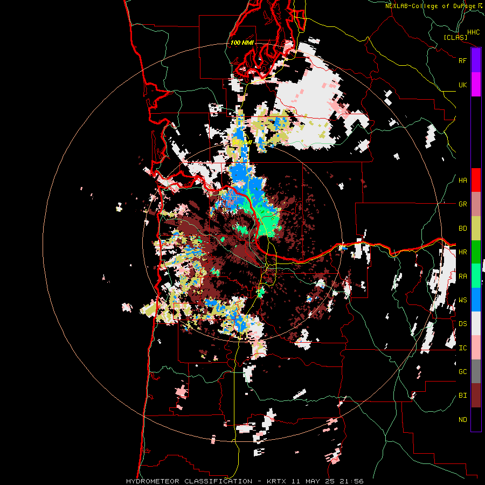Click the RA legend label
The width and height of the screenshot is (485, 485).
point(462,276)
